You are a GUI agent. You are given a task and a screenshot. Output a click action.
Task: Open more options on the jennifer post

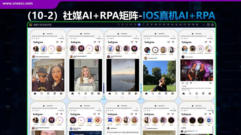click(x=101, y=57)
